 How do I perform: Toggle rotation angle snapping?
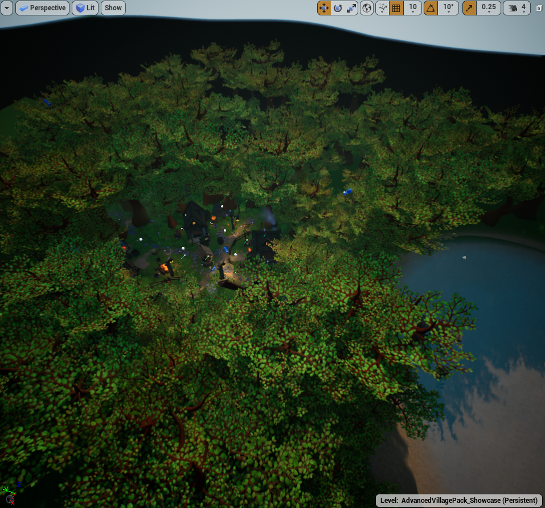tap(431, 7)
